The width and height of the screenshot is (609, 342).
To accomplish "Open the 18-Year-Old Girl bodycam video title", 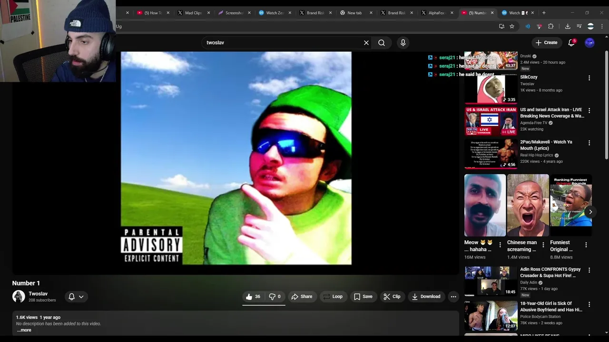I will pos(551,306).
